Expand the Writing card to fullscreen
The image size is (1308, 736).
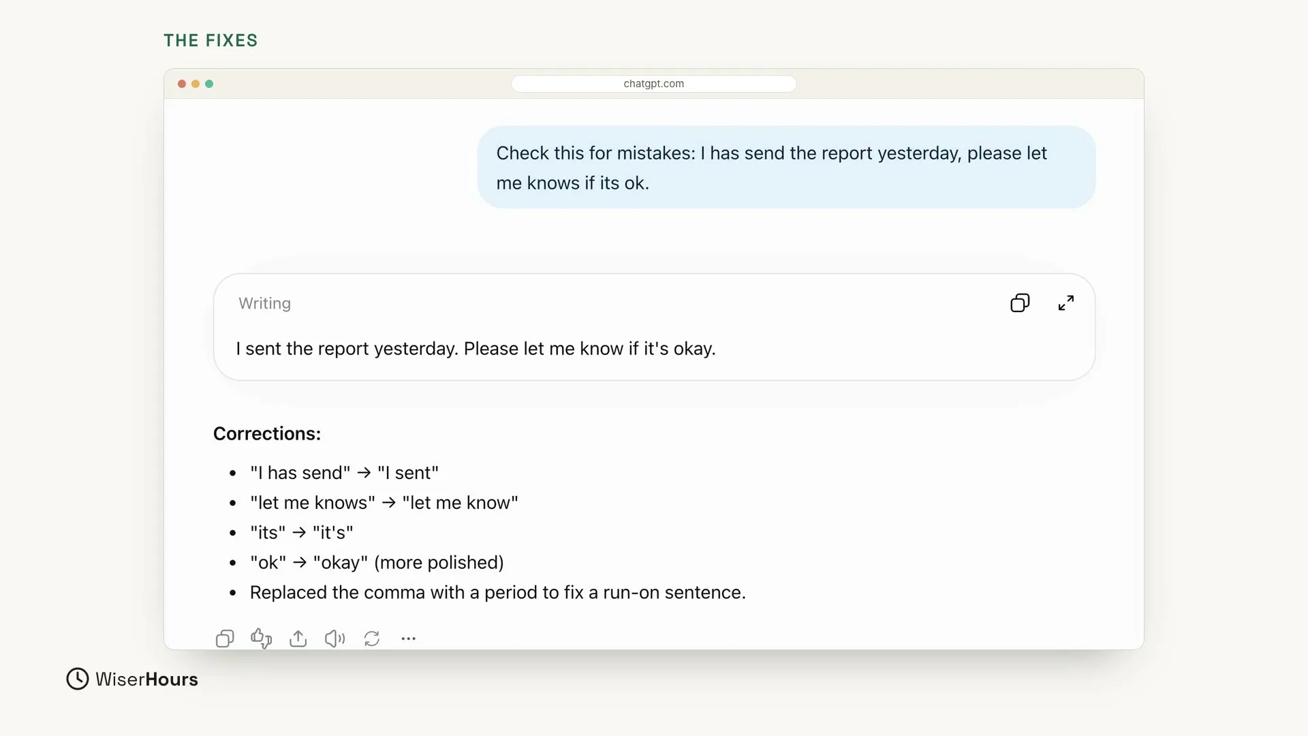1066,303
